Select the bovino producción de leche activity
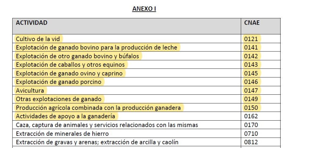Image resolution: width=313 pixels, height=148 pixels. tap(97, 47)
